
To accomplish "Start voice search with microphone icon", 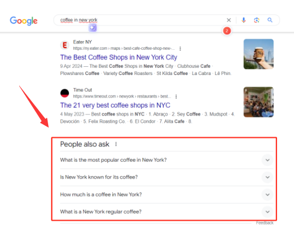I will coord(244,20).
